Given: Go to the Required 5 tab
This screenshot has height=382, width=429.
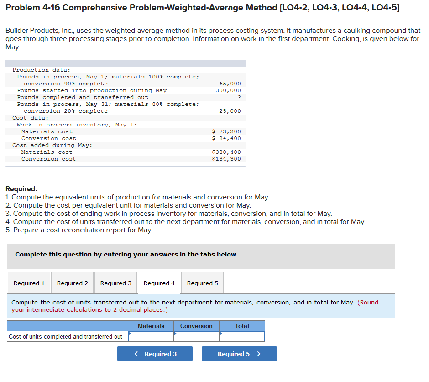Looking at the screenshot, I should coord(203,283).
